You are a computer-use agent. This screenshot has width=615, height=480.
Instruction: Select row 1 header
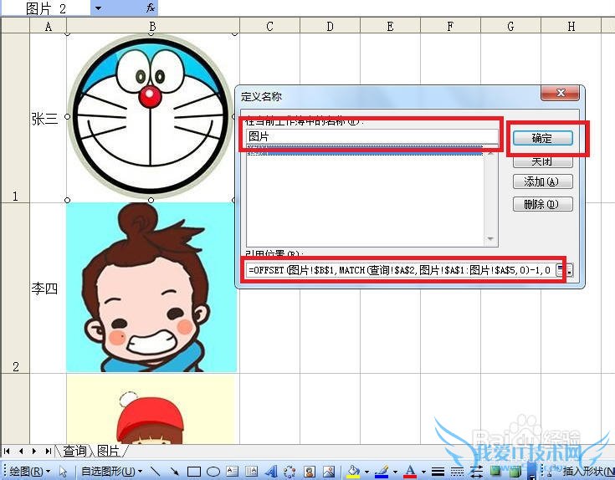[15, 118]
